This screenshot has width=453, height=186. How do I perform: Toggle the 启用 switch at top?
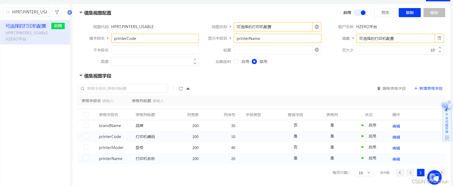360,13
